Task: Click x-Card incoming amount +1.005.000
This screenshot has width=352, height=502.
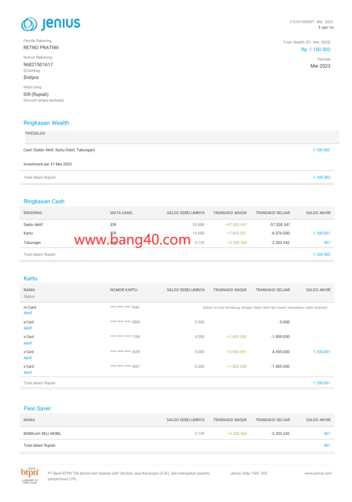Action: pyautogui.click(x=236, y=337)
